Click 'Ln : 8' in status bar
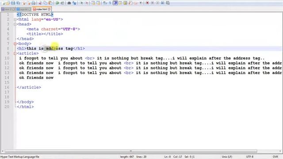Screen dimensions: 283x159 click(168, 157)
